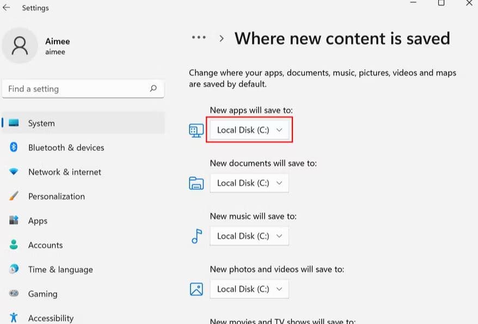Click the Bluetooth & devices icon
Viewport: 478px width, 324px height.
pos(14,148)
